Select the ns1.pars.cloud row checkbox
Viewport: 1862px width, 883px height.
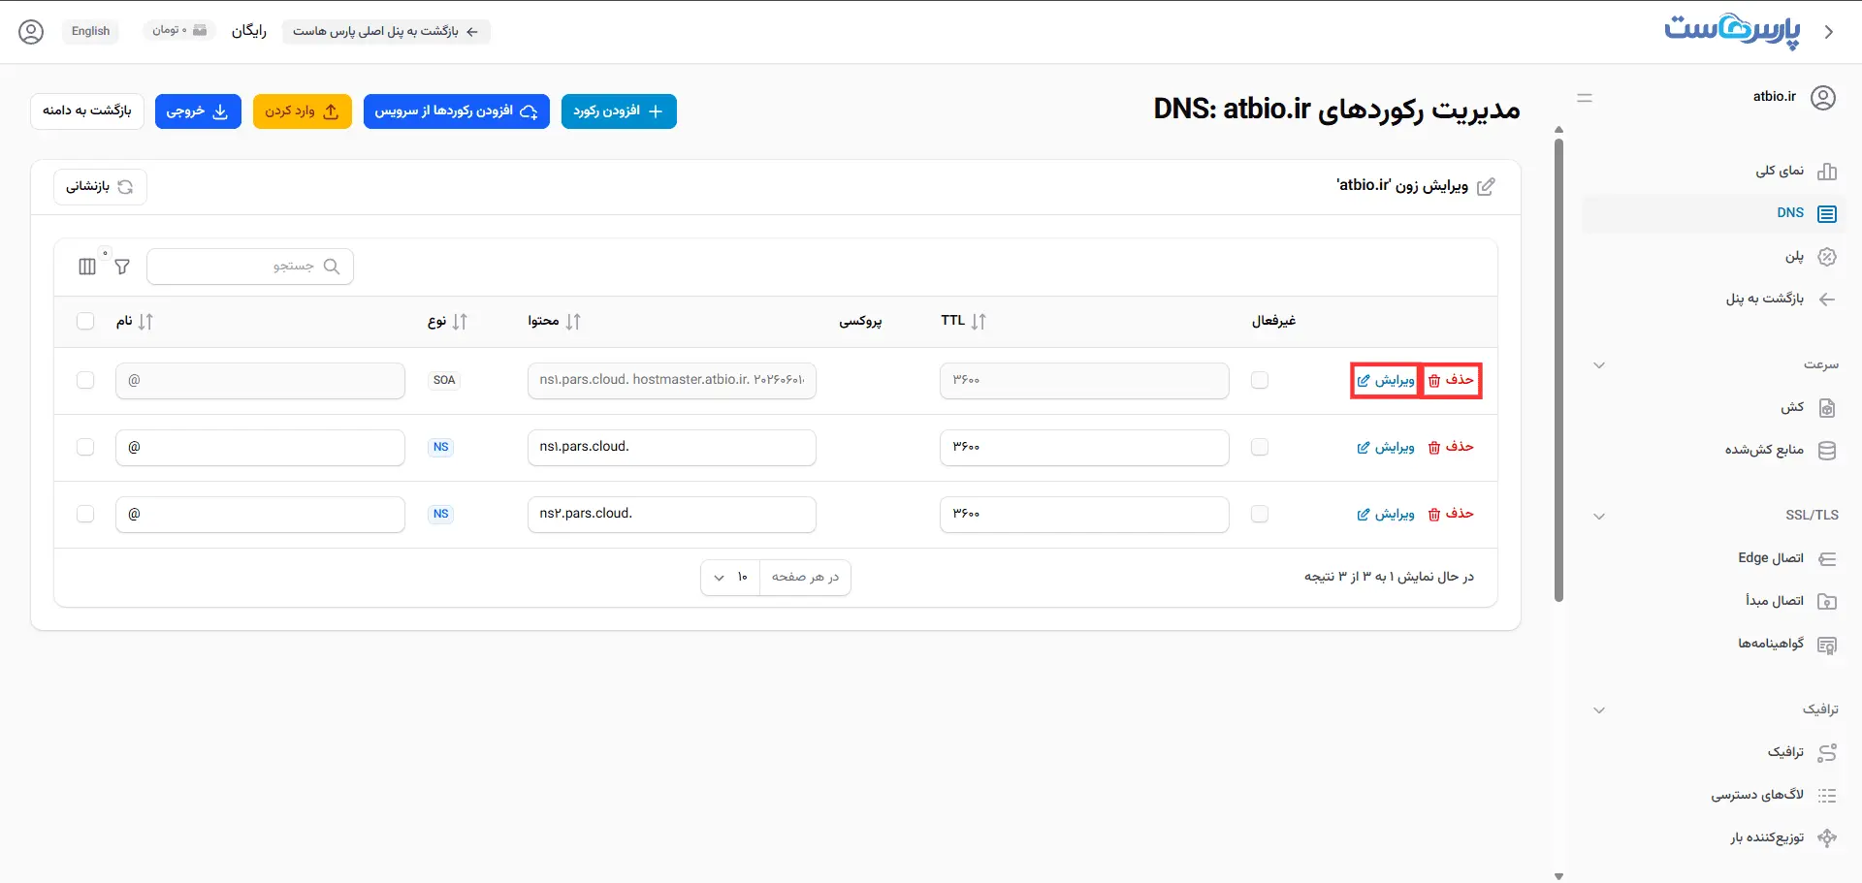85,448
